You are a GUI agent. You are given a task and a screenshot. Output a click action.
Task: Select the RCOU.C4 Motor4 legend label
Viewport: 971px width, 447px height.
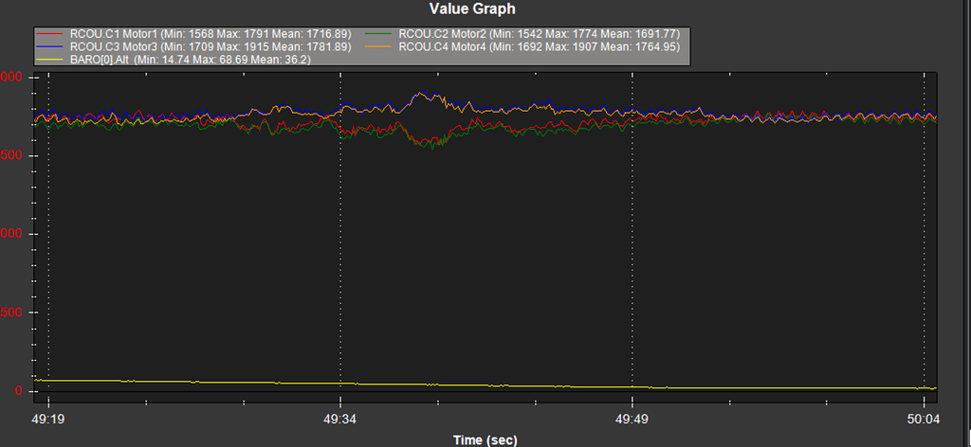(x=539, y=46)
